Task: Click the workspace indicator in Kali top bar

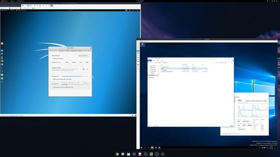Action: pos(126,10)
